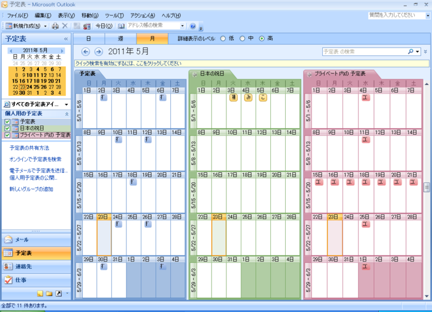432x312 pixels.
Task: Click overlay arrow on プライベート内の予定表 tab
Action: (x=309, y=74)
